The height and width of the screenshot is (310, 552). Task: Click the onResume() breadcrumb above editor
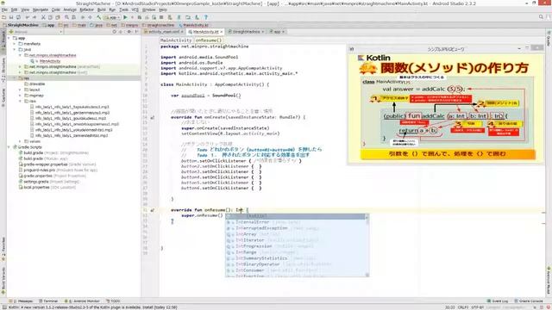coord(209,40)
